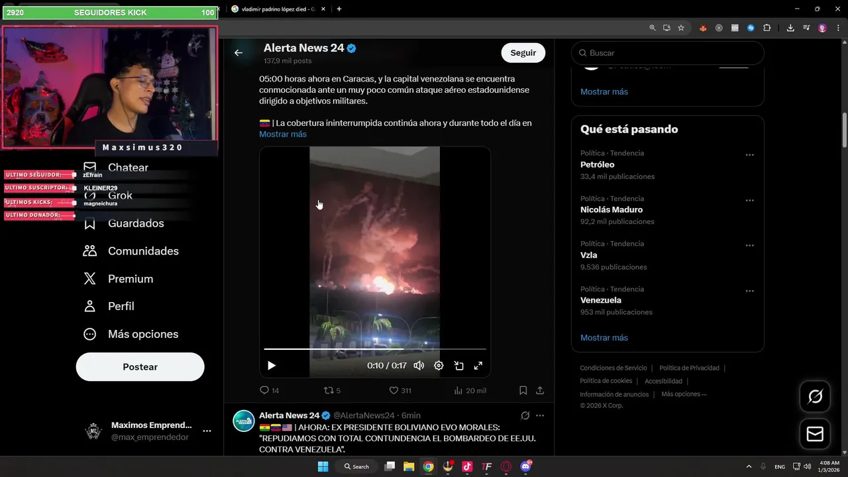
Task: Open the Grok floating button
Action: click(815, 397)
